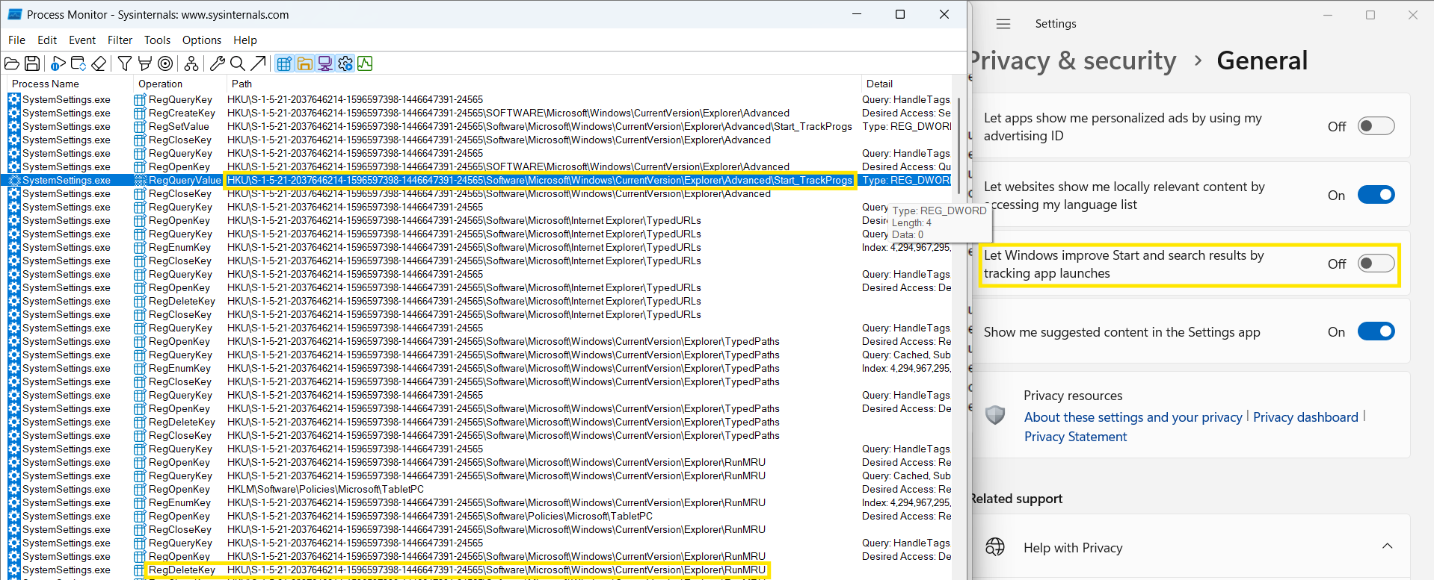This screenshot has width=1434, height=580.
Task: Click the Process Name column header
Action: click(71, 84)
